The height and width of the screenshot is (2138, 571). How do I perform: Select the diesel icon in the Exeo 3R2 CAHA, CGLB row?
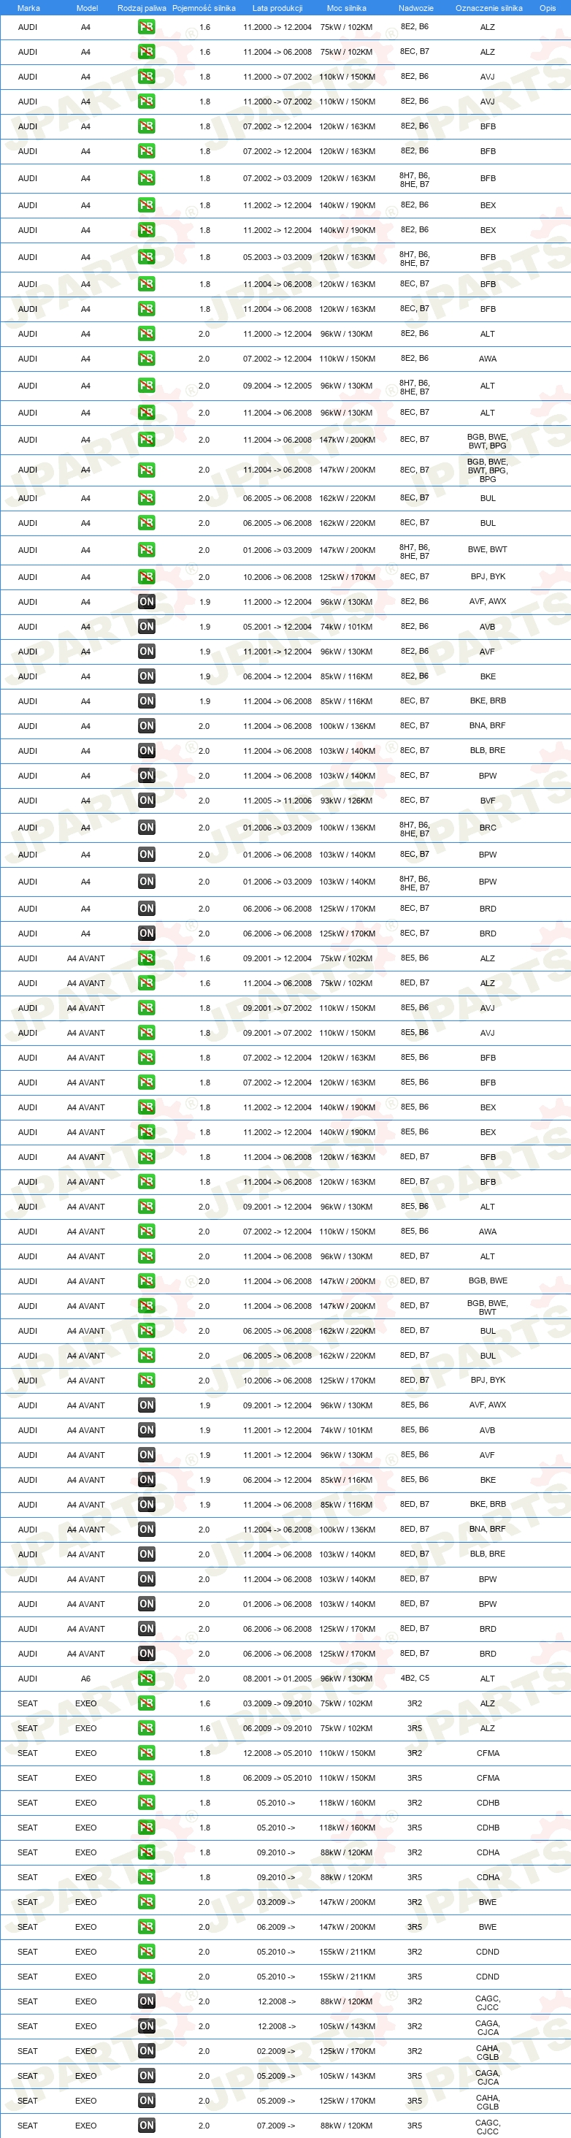[146, 2053]
